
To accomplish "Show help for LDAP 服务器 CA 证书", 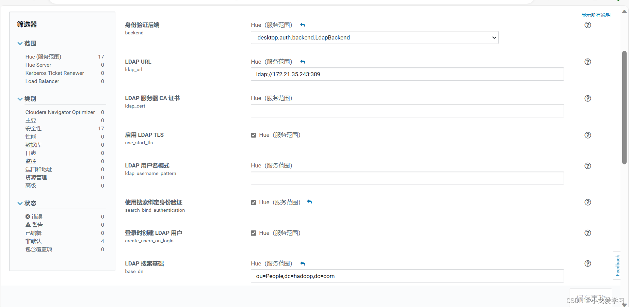I will tap(588, 98).
